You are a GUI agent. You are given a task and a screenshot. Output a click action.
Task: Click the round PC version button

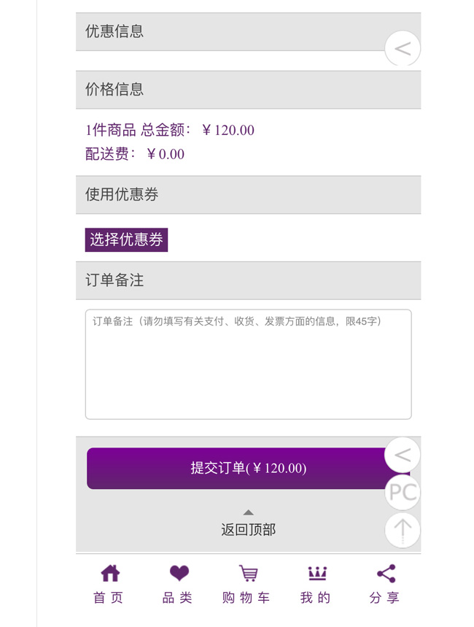[403, 493]
